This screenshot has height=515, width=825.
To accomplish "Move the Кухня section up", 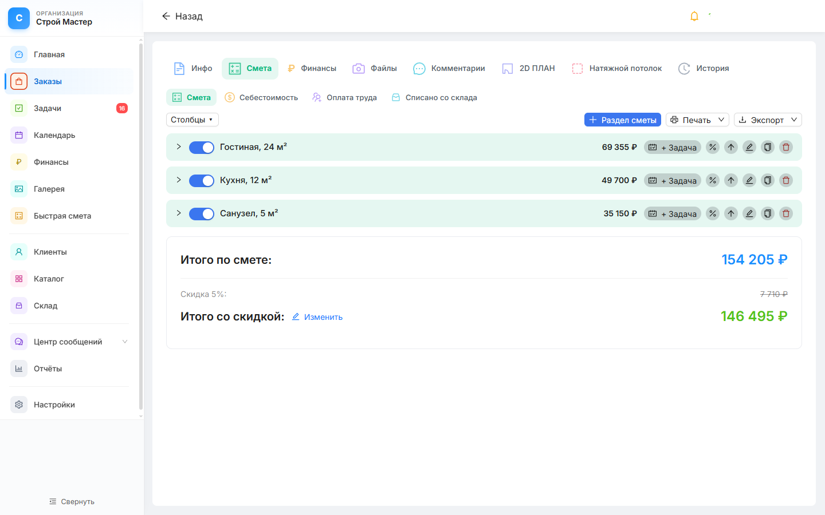I will [731, 180].
